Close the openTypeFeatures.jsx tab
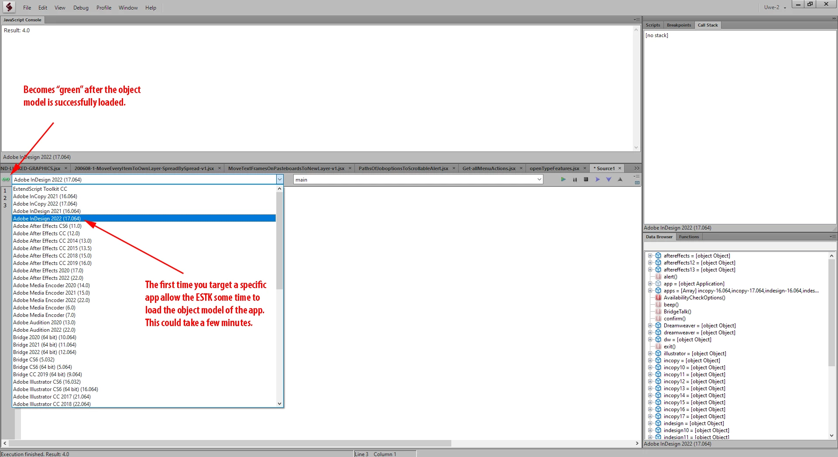The height and width of the screenshot is (457, 838). pos(585,168)
